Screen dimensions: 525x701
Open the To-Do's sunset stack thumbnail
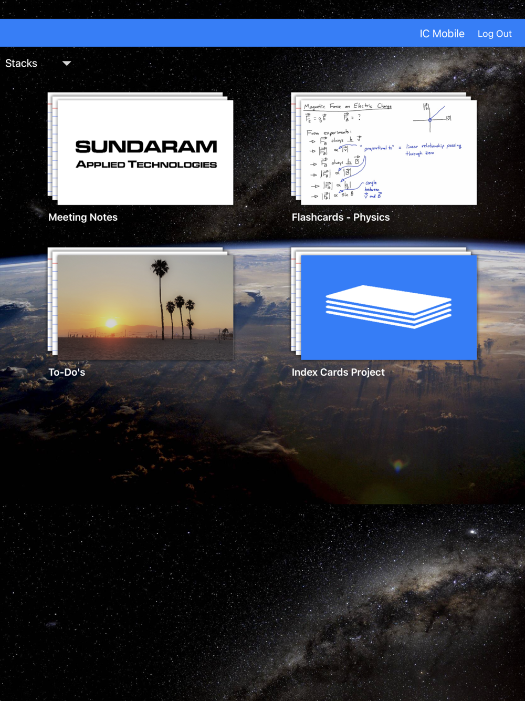pos(141,304)
